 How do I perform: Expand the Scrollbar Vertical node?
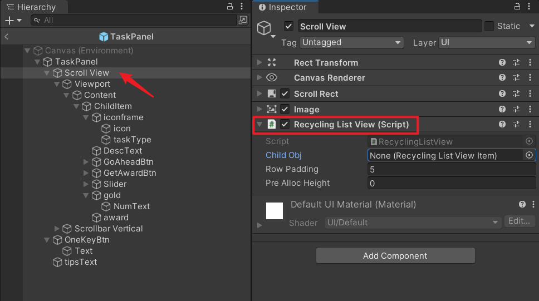[x=57, y=229]
